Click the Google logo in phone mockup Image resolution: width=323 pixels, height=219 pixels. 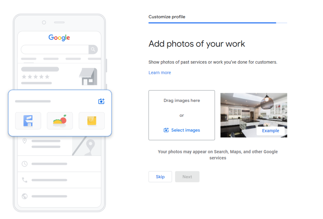[59, 38]
